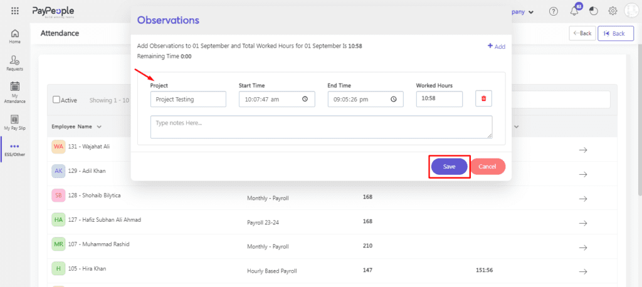Select employee 131 - Wajahat Ali
The width and height of the screenshot is (642, 287).
tap(89, 146)
